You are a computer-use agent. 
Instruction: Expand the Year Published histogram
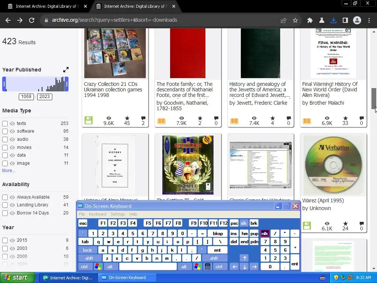pos(66,70)
